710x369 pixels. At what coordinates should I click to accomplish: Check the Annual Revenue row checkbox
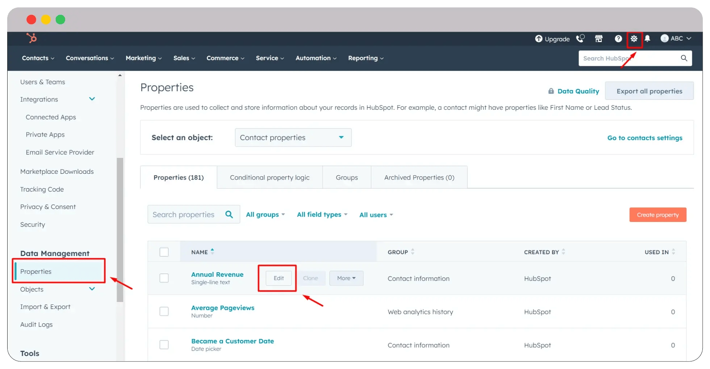tap(164, 278)
